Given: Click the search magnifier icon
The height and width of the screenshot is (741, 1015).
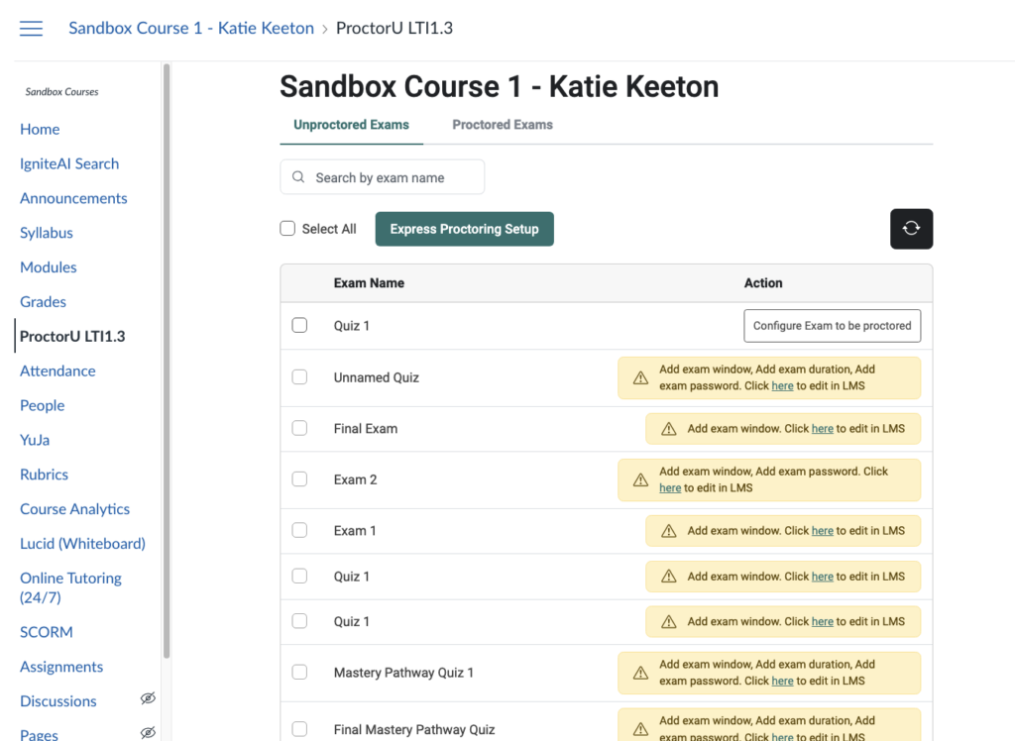Looking at the screenshot, I should (x=298, y=177).
